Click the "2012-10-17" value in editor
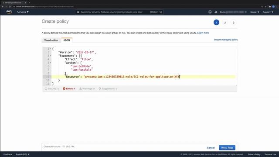Image resolution: width=279 pixels, height=157 pixels. point(85,52)
